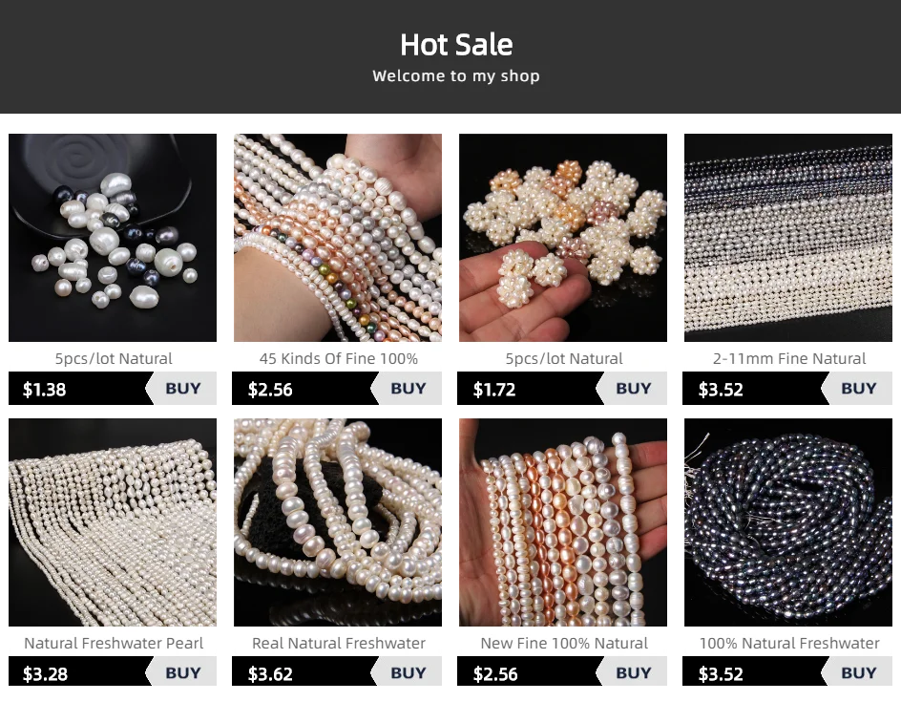The height and width of the screenshot is (723, 901).
Task: View the black rice pearl strands thumbnail
Action: (x=788, y=522)
